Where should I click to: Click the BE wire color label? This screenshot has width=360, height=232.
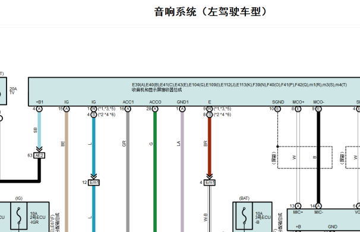[63, 144]
